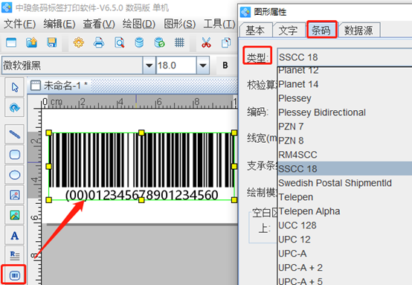
Task: Switch to the 数据源 tab
Action: tap(358, 31)
